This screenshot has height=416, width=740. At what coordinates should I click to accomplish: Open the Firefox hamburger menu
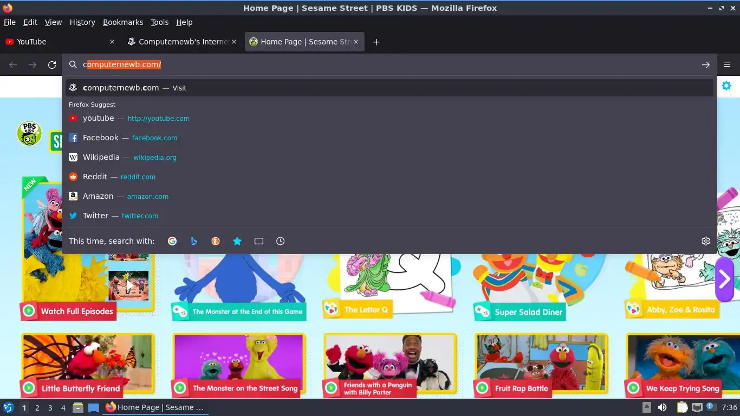pyautogui.click(x=727, y=64)
